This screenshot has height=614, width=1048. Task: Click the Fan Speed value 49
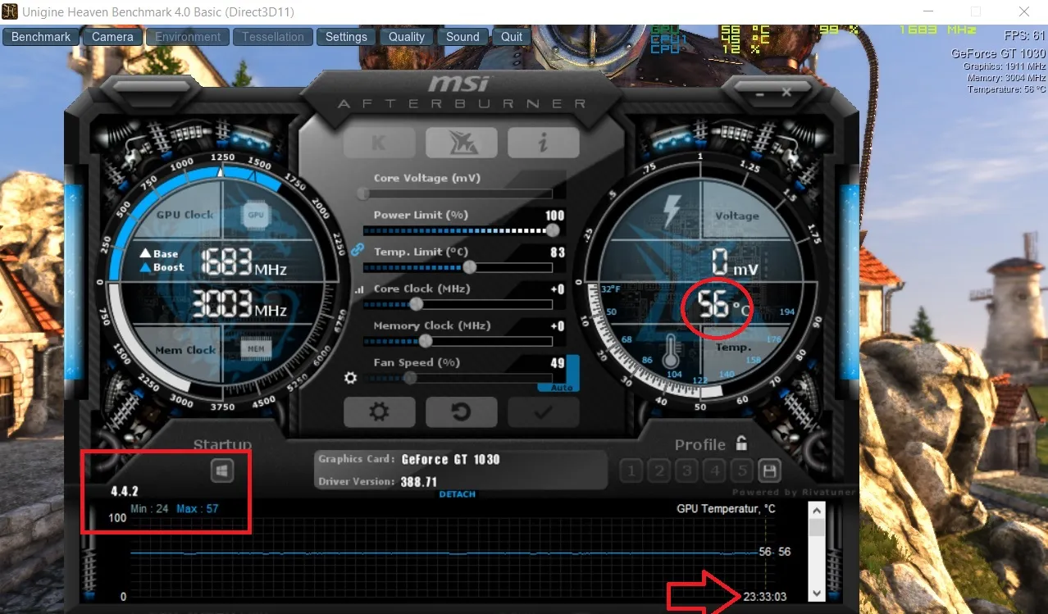point(558,363)
